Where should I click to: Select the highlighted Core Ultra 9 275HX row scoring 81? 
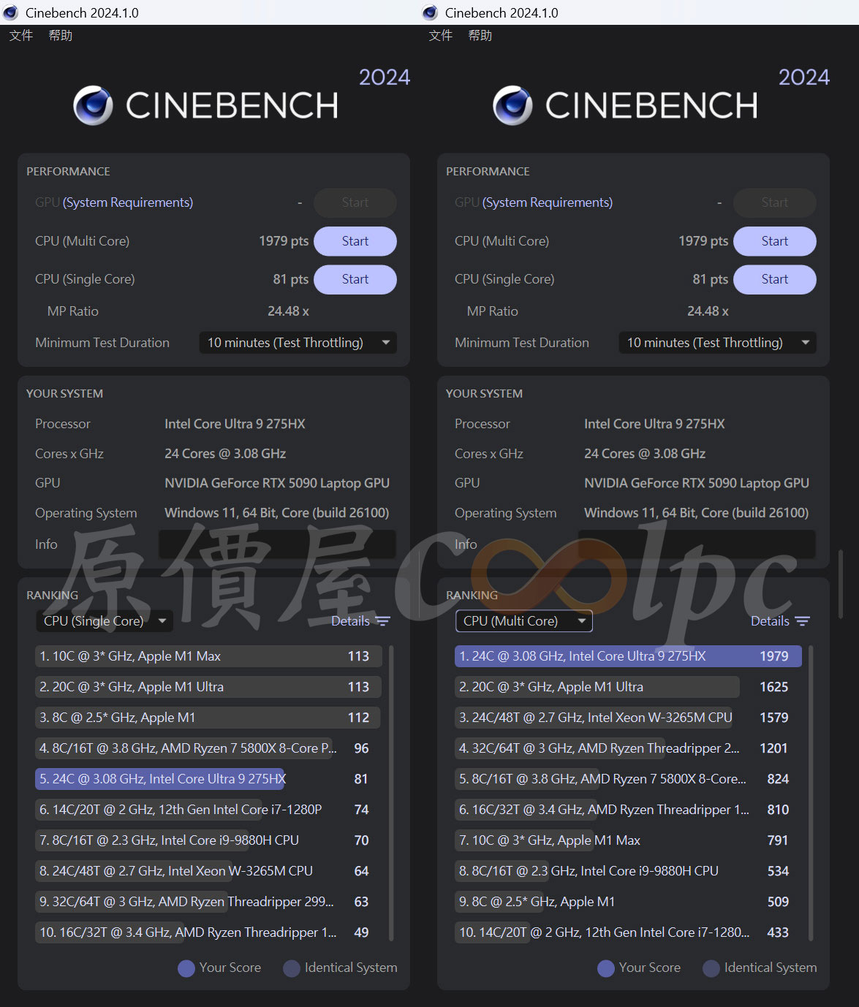208,779
